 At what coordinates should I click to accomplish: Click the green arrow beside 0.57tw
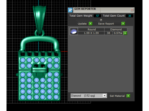(x=125, y=33)
